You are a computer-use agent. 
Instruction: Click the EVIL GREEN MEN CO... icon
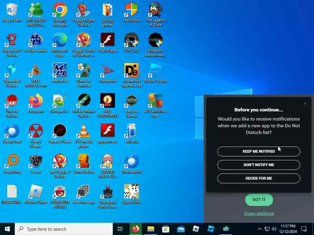(36, 9)
